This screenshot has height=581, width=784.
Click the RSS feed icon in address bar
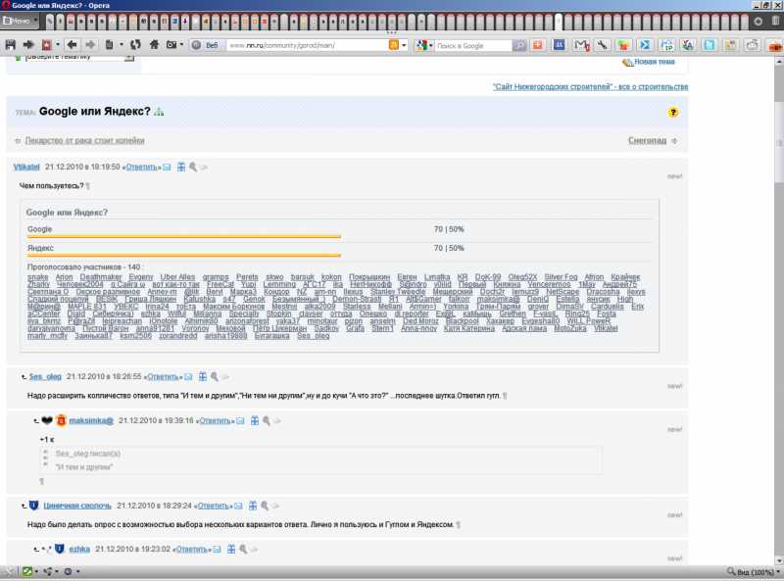click(394, 45)
